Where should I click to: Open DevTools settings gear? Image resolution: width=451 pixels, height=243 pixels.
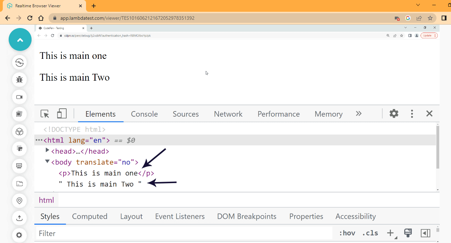pos(394,114)
